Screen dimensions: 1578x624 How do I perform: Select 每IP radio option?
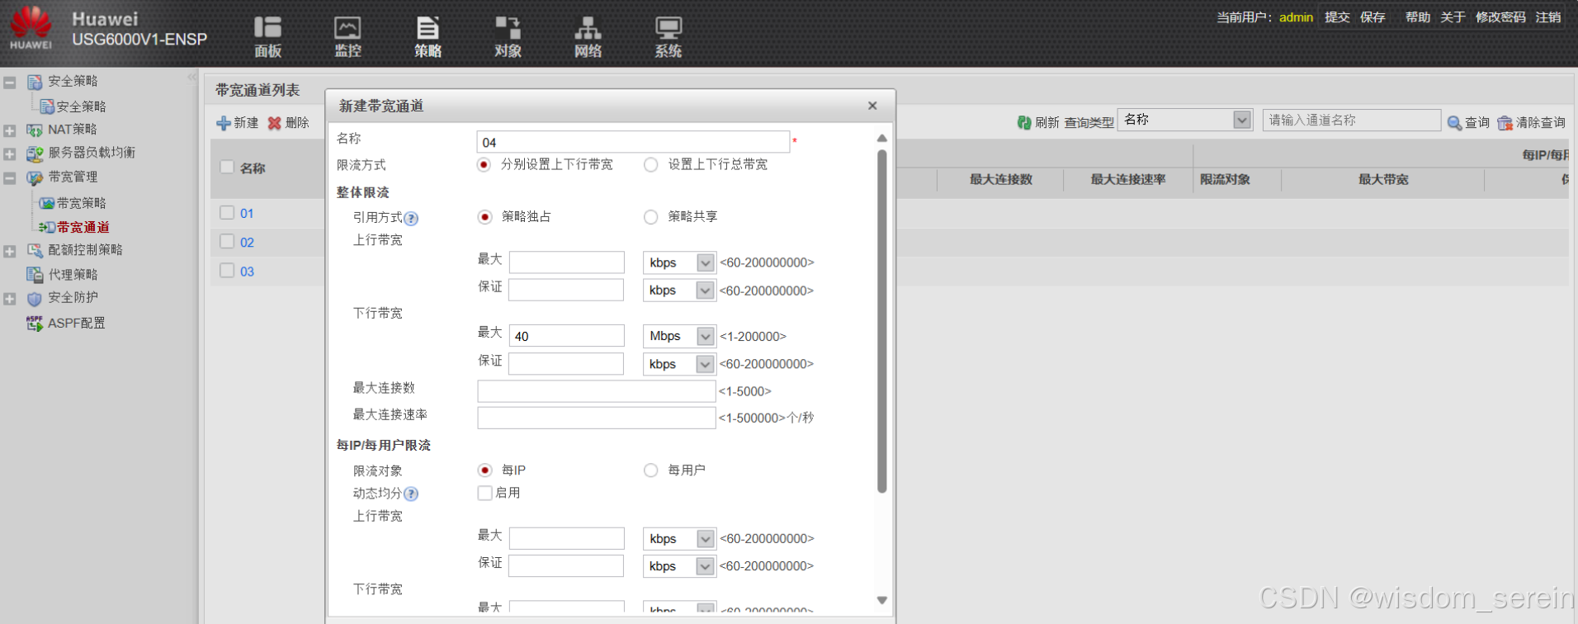484,470
